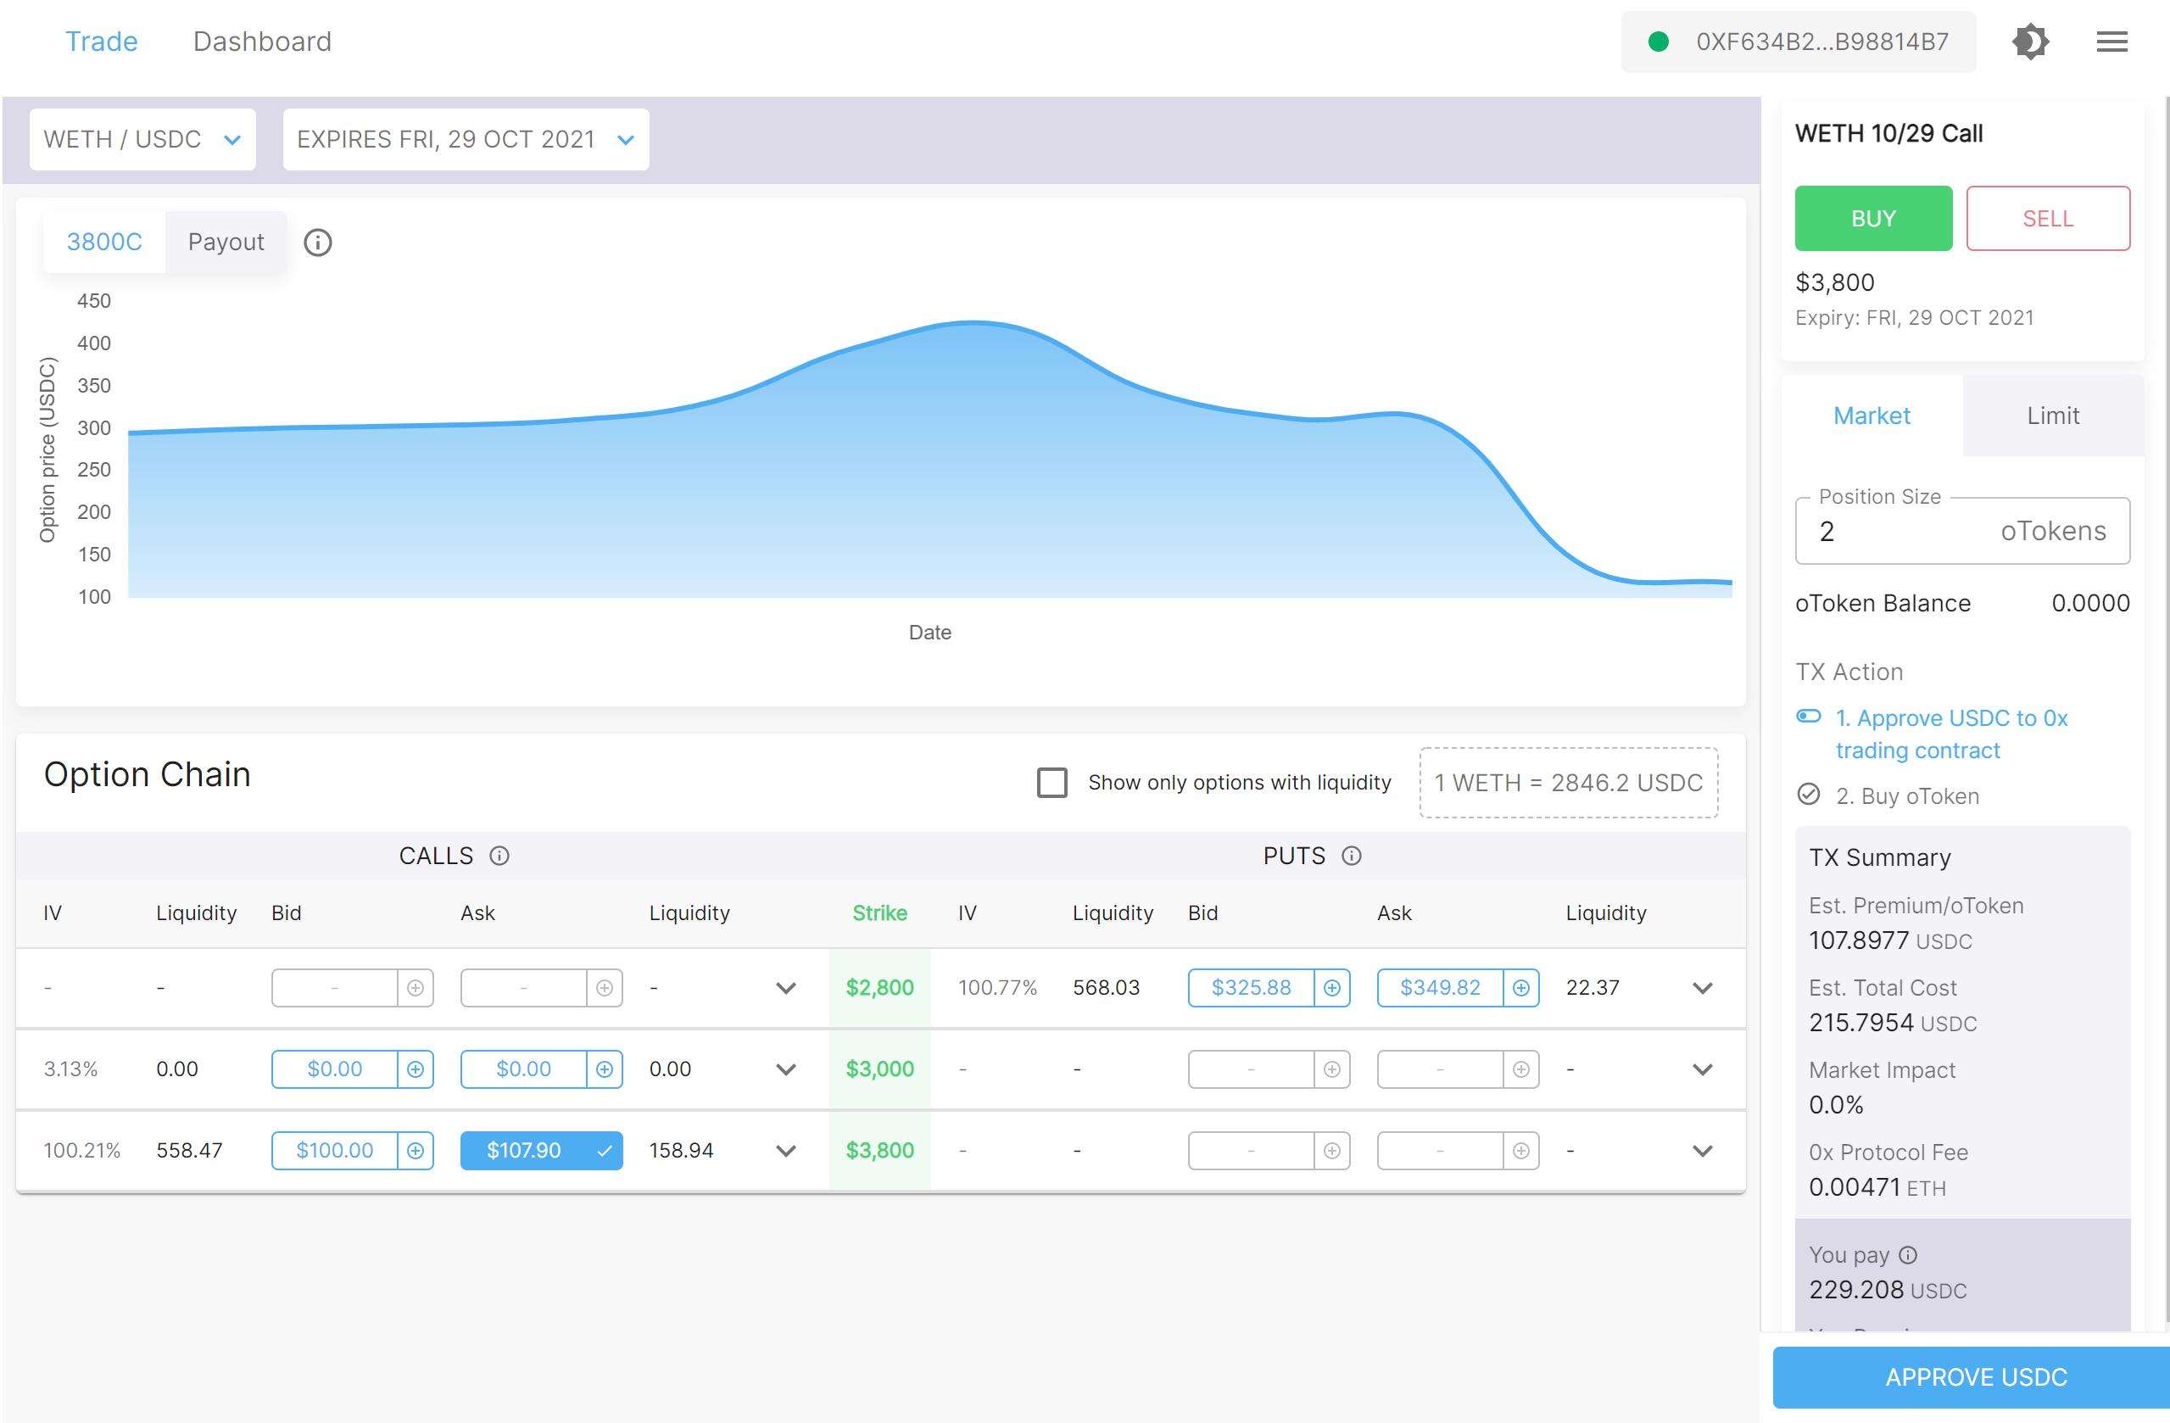
Task: Toggle the $0.00 call bid at $3,000
Action: coord(335,1069)
